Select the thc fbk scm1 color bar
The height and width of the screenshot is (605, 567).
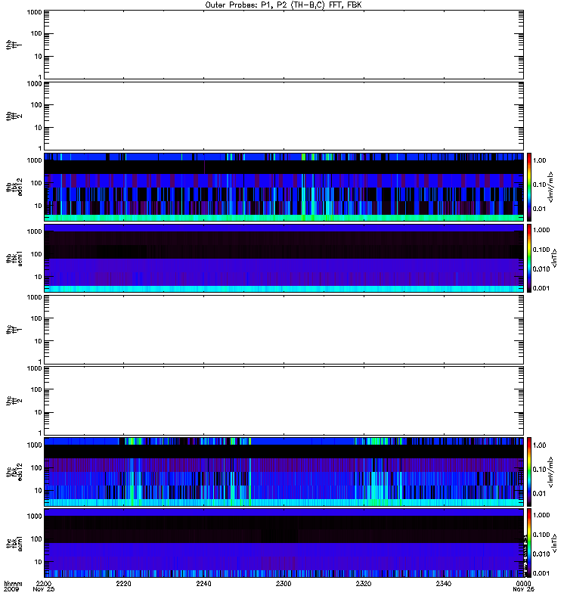click(529, 543)
